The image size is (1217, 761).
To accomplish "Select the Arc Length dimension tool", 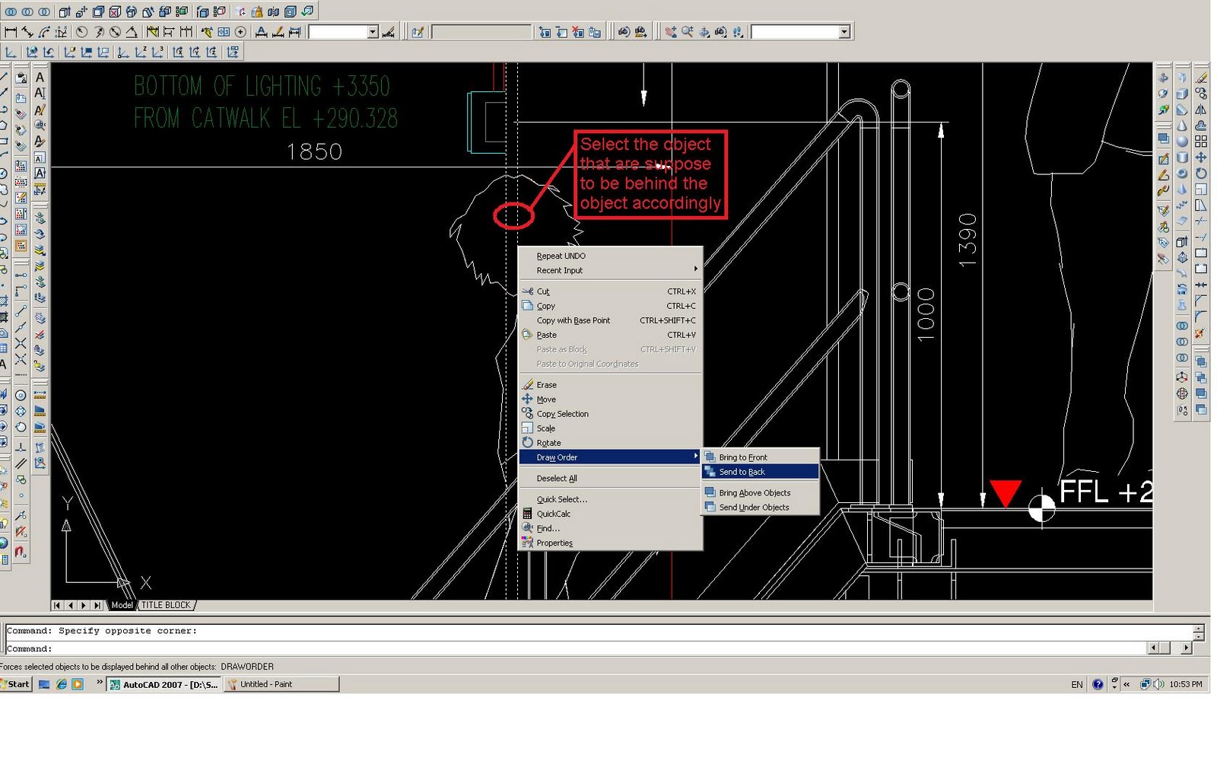I will coord(44,32).
